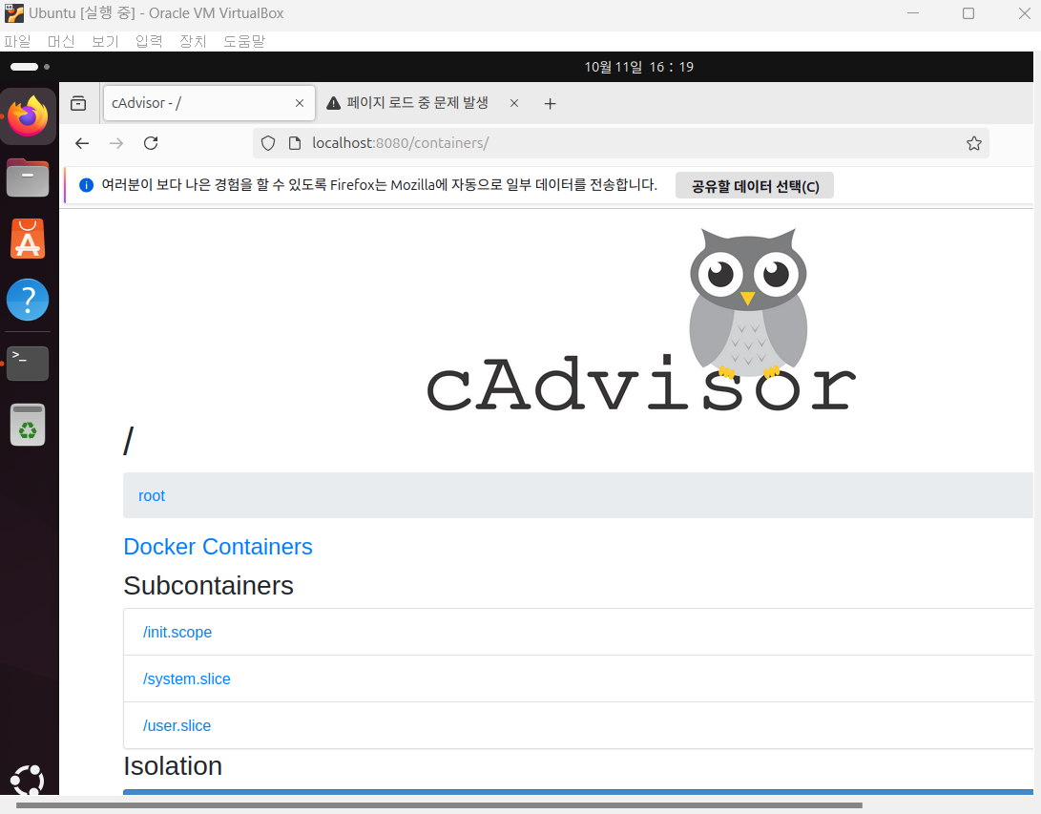Open Firefox from the Ubuntu dock
The height and width of the screenshot is (814, 1041).
coord(28,116)
